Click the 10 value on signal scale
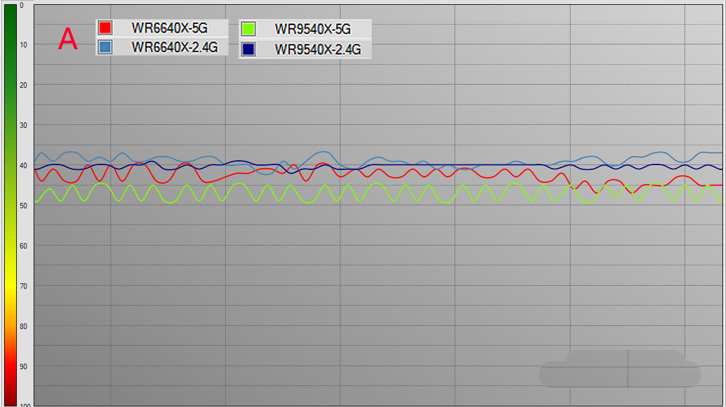726x407 pixels. tap(23, 44)
